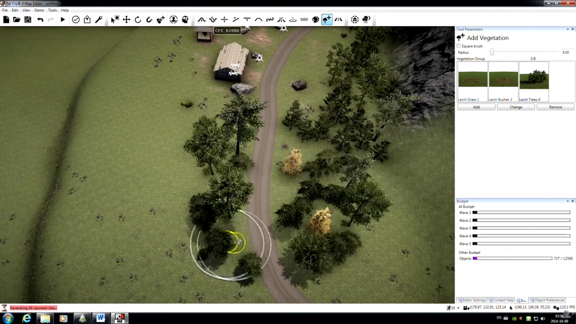Click the validate map checkmark icon
The image size is (576, 324).
click(76, 20)
